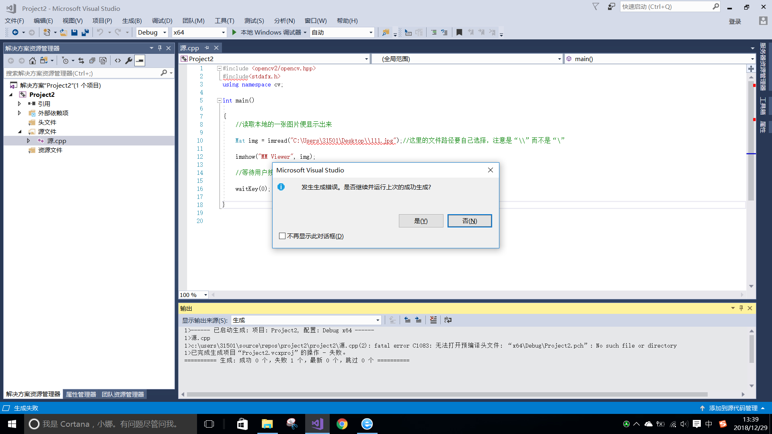The height and width of the screenshot is (434, 772).
Task: Click the view code icon in Solution Explorer
Action: (x=118, y=61)
